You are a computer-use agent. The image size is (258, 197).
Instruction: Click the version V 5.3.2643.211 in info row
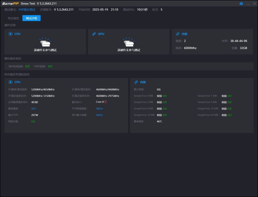[x=64, y=10]
